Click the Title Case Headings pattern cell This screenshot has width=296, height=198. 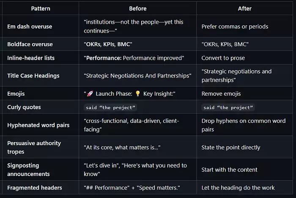(x=33, y=76)
